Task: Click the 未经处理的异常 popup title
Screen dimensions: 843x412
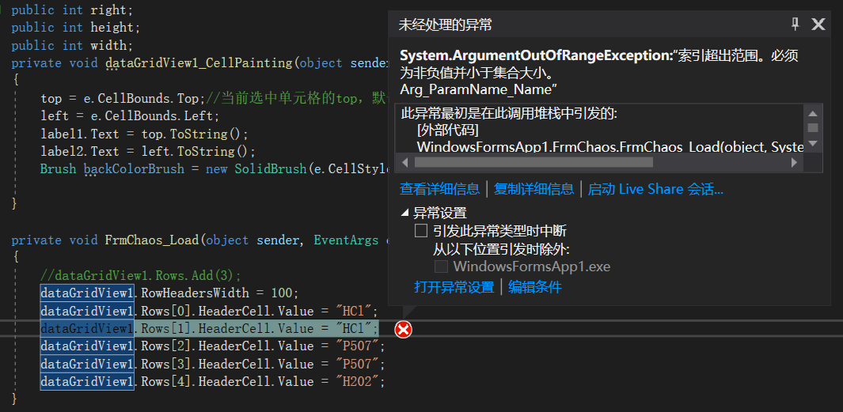Action: pyautogui.click(x=445, y=25)
